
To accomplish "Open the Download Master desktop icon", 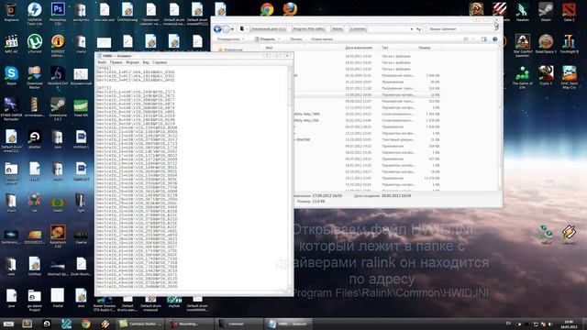I will [35, 77].
